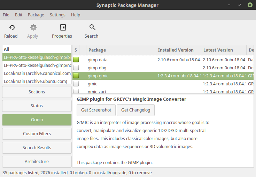The height and width of the screenshot is (177, 256).
Task: Click the Sections filter button
Action: coord(37,92)
